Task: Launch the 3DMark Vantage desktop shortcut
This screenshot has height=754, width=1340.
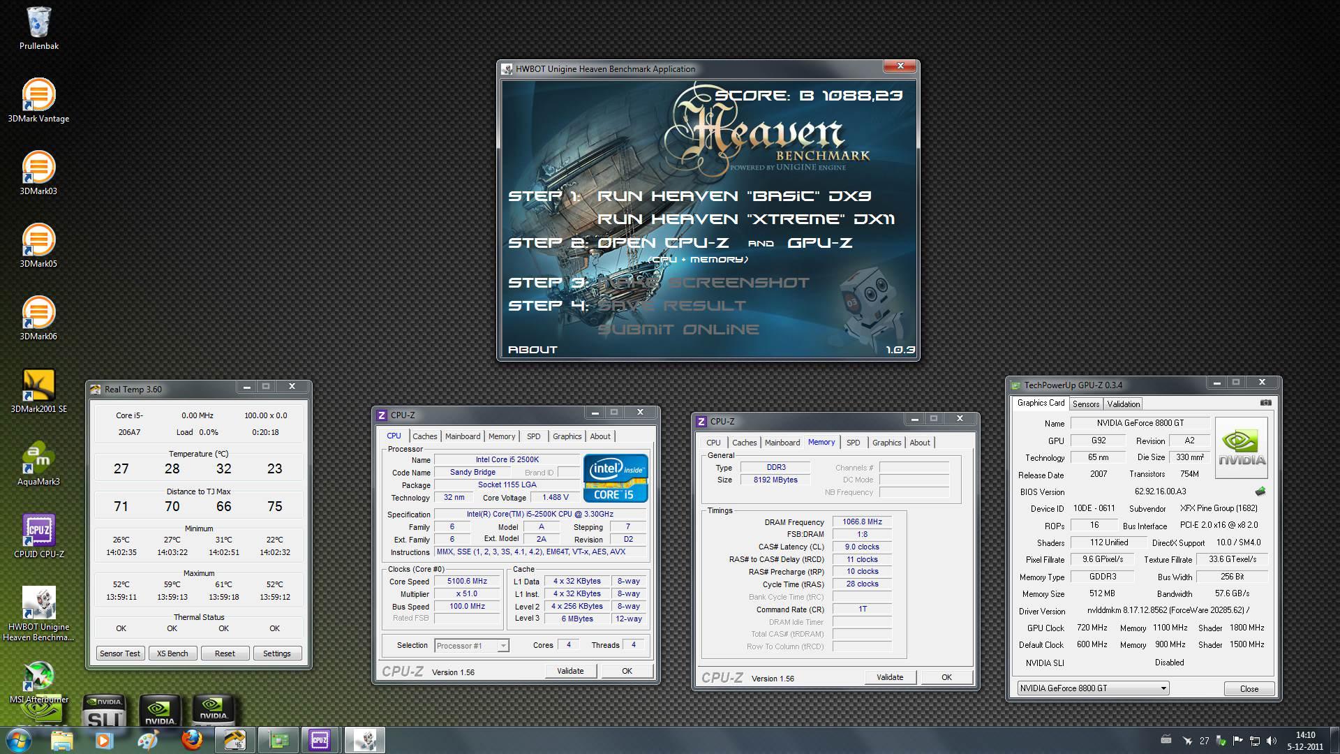Action: click(38, 101)
